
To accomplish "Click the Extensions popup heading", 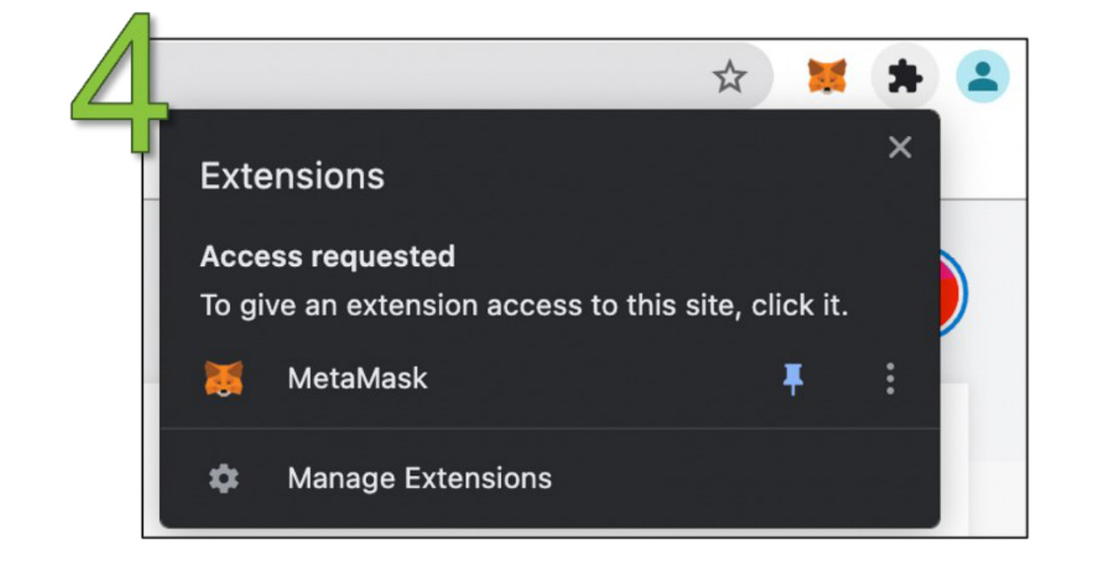I will tap(292, 176).
